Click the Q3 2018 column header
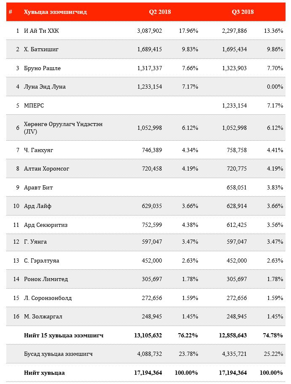The image size is (291, 384). [243, 12]
